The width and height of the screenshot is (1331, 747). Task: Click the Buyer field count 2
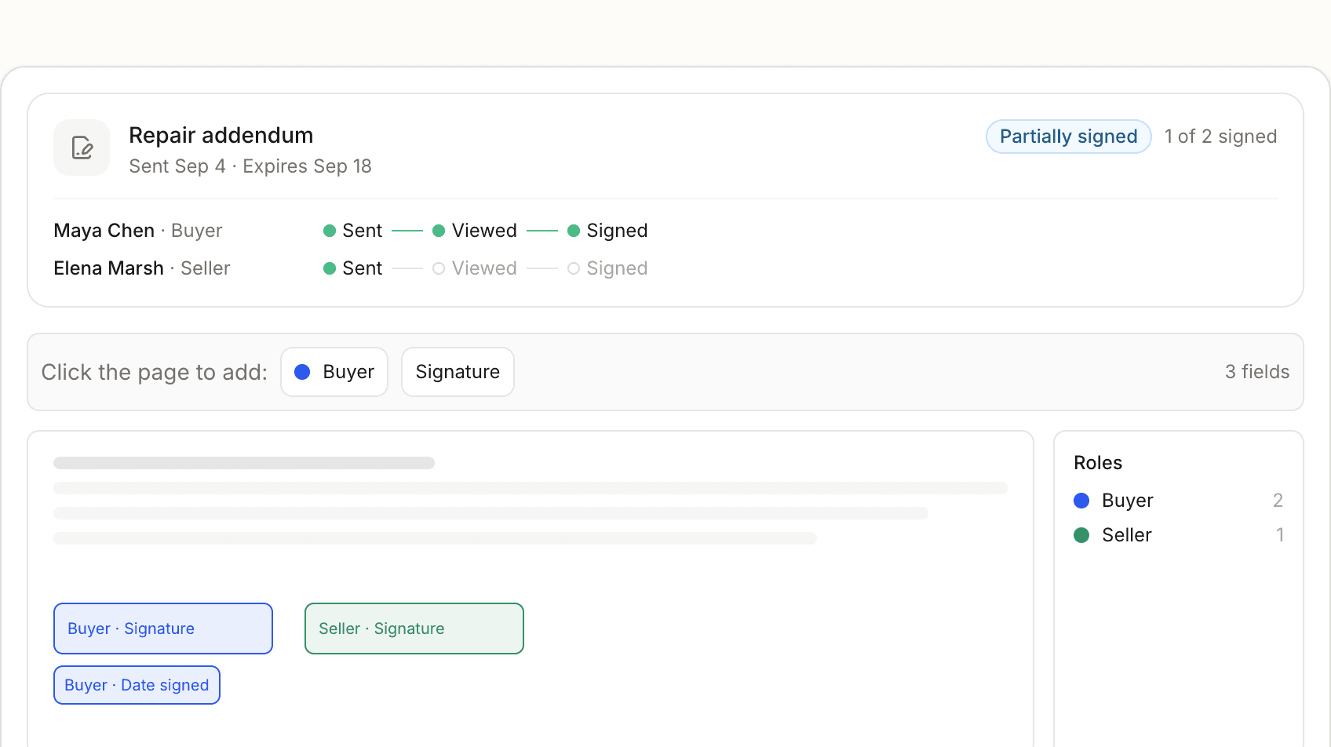1278,501
